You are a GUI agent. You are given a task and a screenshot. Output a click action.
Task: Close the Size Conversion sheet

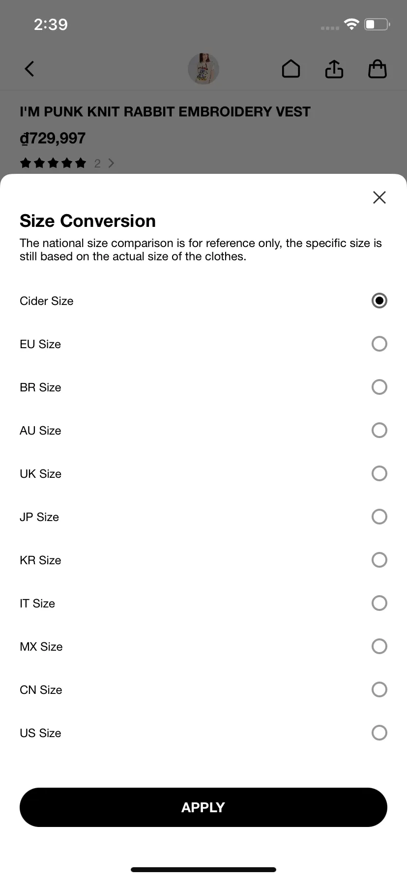(379, 197)
